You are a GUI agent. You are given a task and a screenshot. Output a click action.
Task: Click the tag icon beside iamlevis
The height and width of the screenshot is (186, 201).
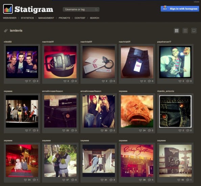(x=6, y=31)
